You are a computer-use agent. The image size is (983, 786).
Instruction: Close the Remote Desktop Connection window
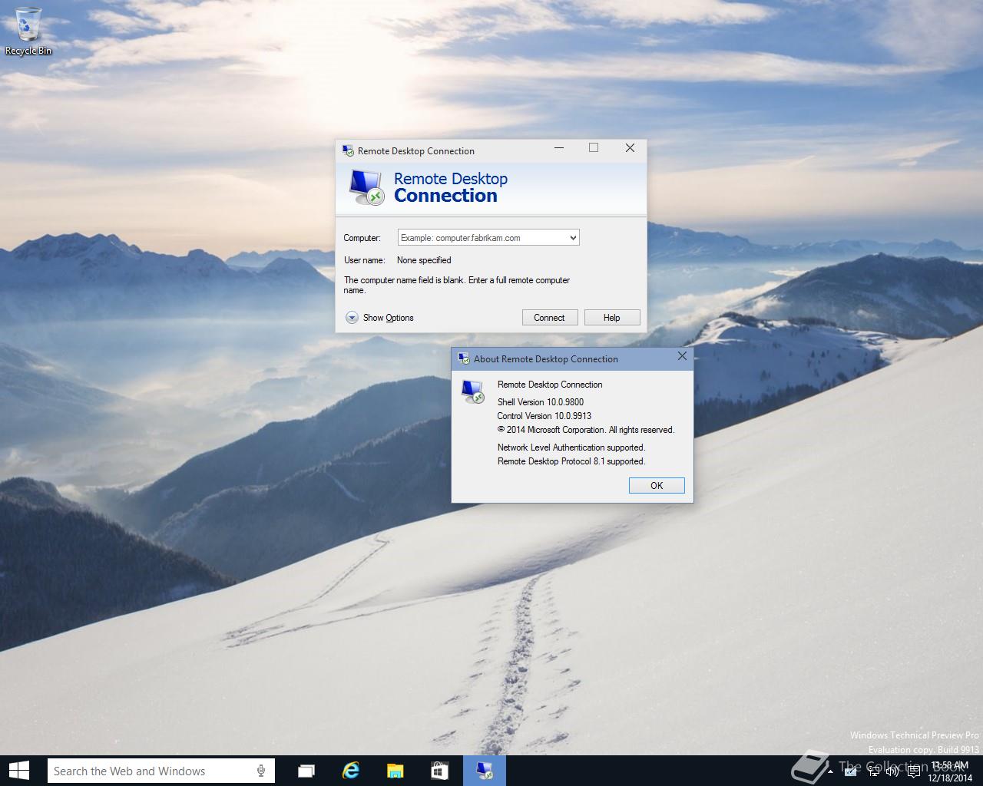coord(630,148)
